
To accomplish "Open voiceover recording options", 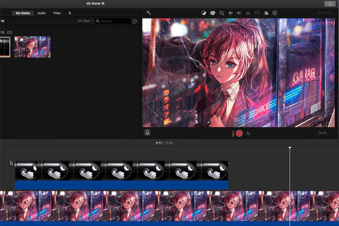I will [x=248, y=133].
